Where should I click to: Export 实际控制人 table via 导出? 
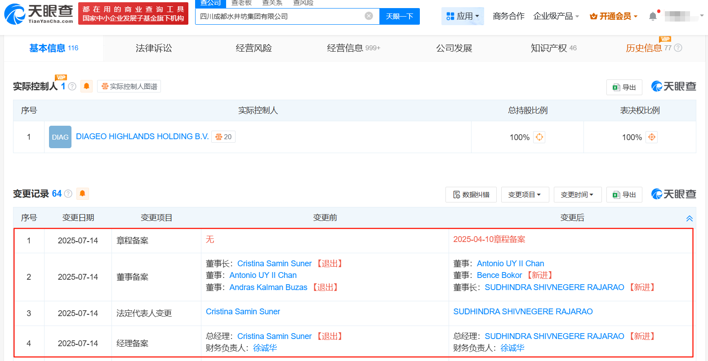click(x=624, y=87)
